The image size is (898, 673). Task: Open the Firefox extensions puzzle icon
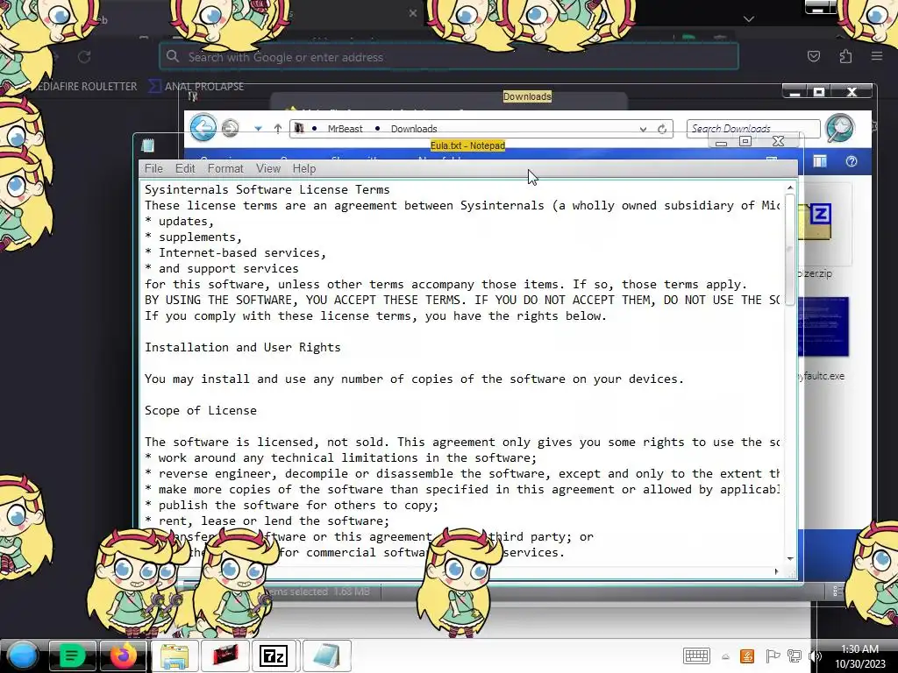(x=845, y=56)
